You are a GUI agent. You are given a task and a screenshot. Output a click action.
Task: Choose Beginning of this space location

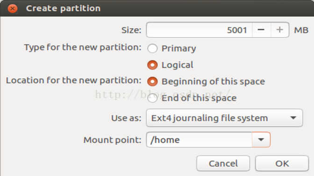coord(152,81)
